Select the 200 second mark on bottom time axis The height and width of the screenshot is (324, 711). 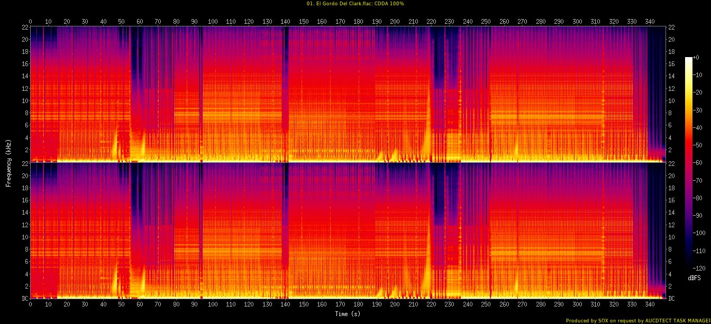coord(395,305)
